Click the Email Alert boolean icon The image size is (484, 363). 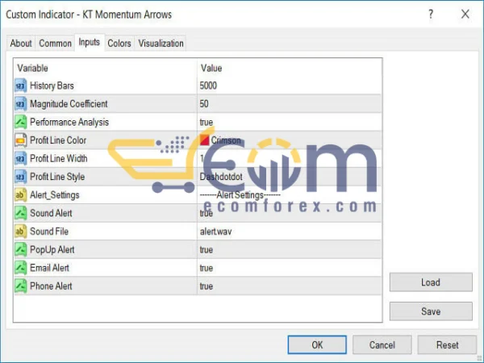point(20,268)
